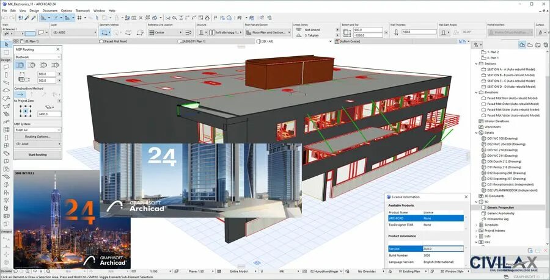Open the Design menu
The image size is (550, 280).
[x=34, y=11]
